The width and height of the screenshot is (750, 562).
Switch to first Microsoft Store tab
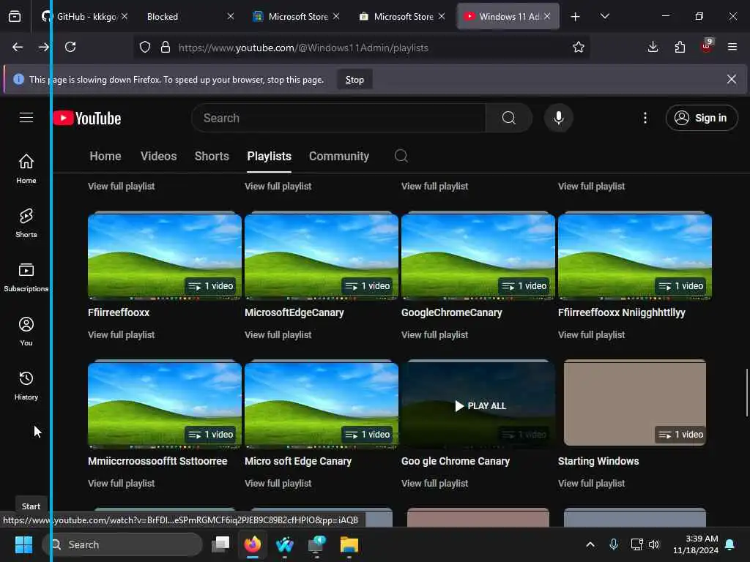click(x=296, y=17)
